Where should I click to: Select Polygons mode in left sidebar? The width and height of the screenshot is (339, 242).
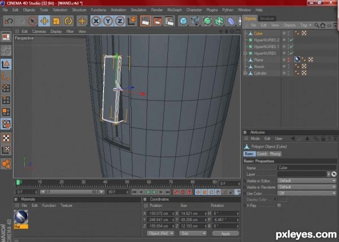(x=6, y=112)
